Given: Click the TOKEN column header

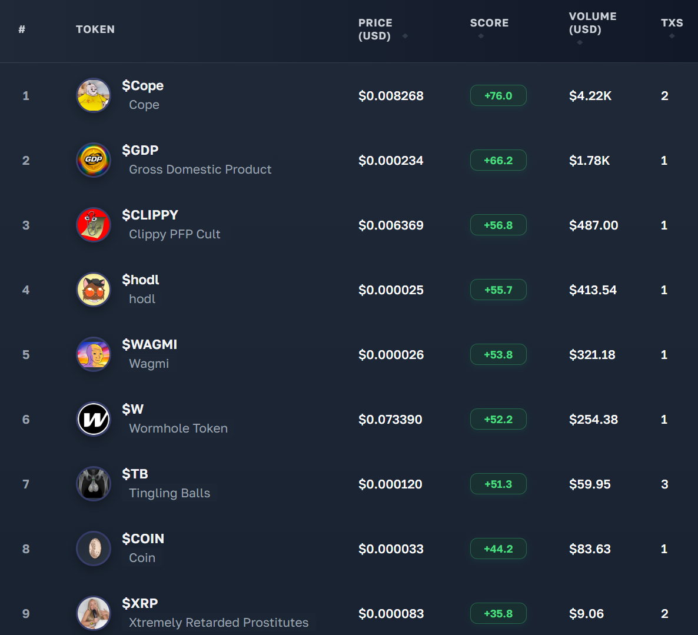Looking at the screenshot, I should point(95,29).
